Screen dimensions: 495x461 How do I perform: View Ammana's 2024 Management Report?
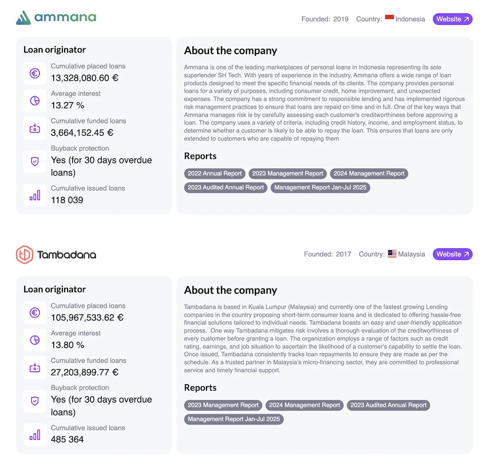pos(369,173)
